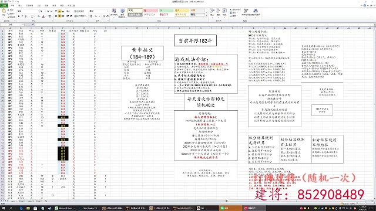376x211 pixels.
Task: Open the phonetic guide dropdown
Action: (x=52, y=16)
